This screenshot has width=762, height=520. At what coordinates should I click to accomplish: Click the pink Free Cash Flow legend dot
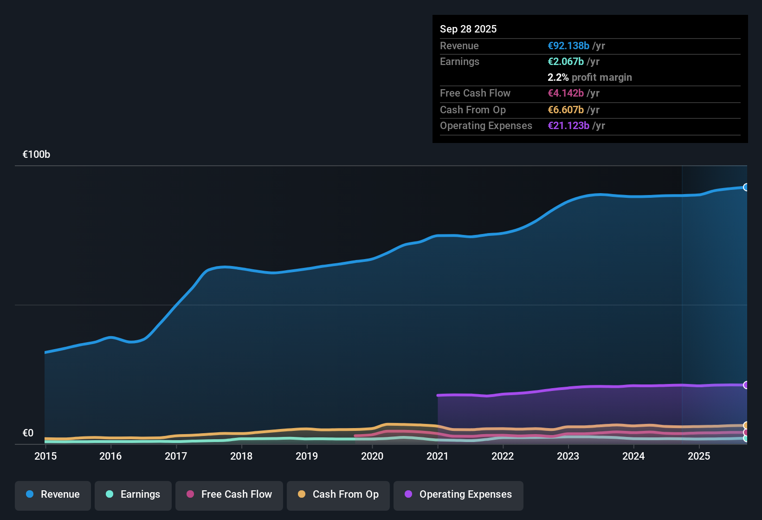(190, 494)
